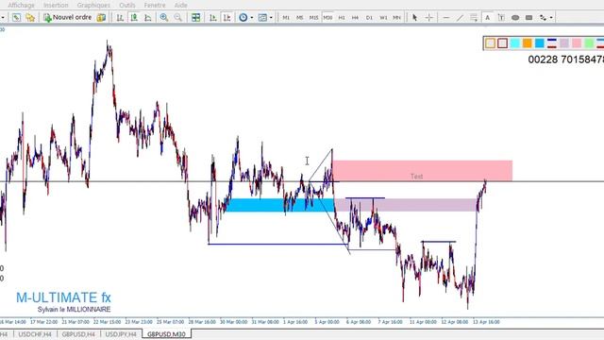Open the Market Watch window icon
The image size is (604, 340).
pos(16,17)
